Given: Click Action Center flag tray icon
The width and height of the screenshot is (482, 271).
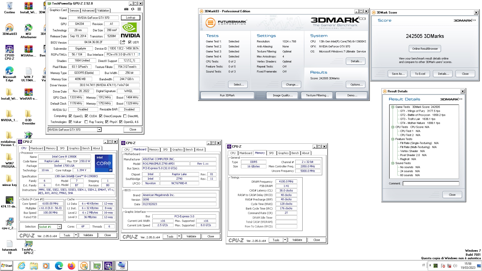Looking at the screenshot, I should click(443, 266).
